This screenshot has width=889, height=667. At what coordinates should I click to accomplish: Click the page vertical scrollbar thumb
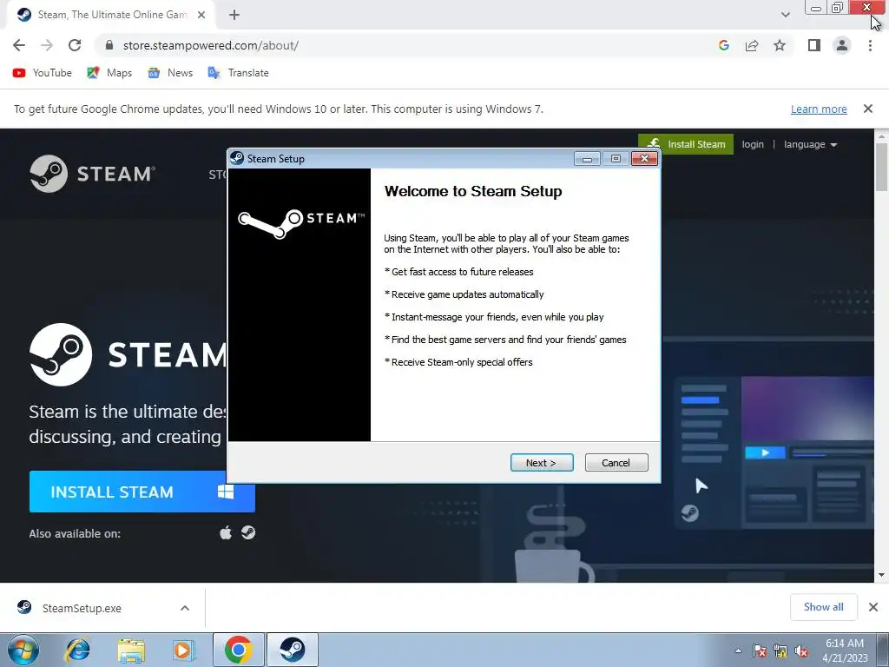tap(881, 168)
